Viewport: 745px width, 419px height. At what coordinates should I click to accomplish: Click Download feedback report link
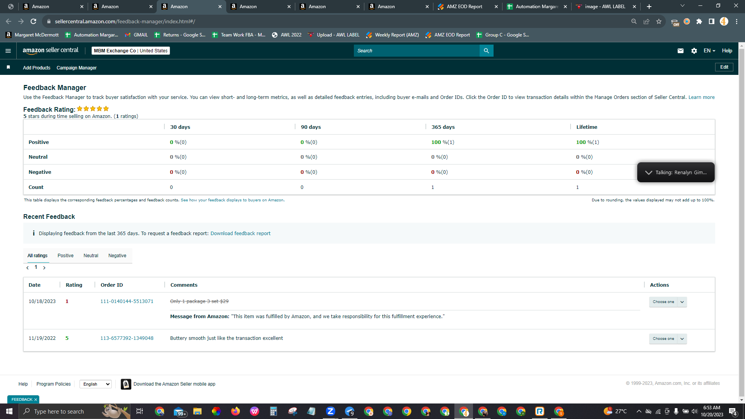pyautogui.click(x=241, y=234)
